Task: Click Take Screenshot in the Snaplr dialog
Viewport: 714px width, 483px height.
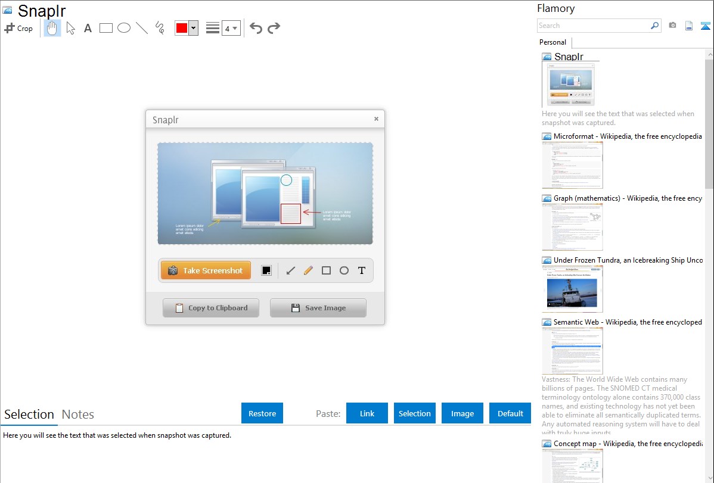Action: [206, 270]
